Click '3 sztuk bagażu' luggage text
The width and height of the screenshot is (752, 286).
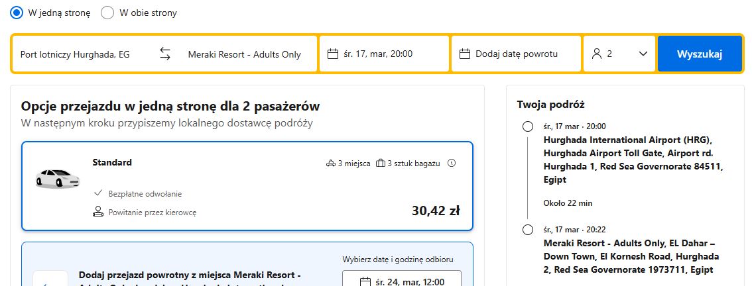pyautogui.click(x=414, y=164)
